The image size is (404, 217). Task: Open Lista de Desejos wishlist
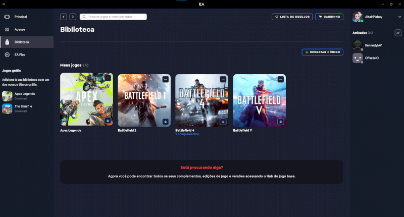(x=292, y=17)
